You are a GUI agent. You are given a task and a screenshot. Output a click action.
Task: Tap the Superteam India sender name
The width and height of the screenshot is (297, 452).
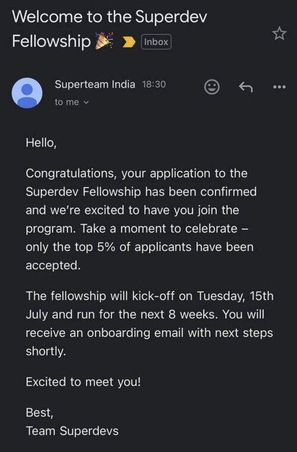[x=95, y=84]
